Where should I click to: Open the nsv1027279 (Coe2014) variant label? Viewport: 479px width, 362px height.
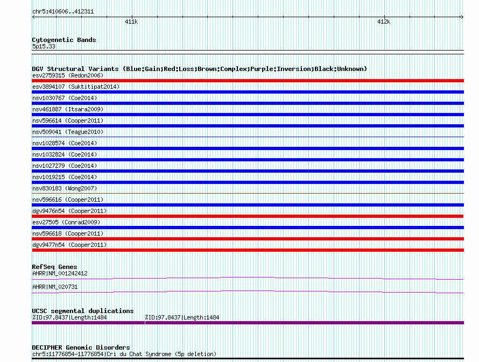tap(65, 166)
